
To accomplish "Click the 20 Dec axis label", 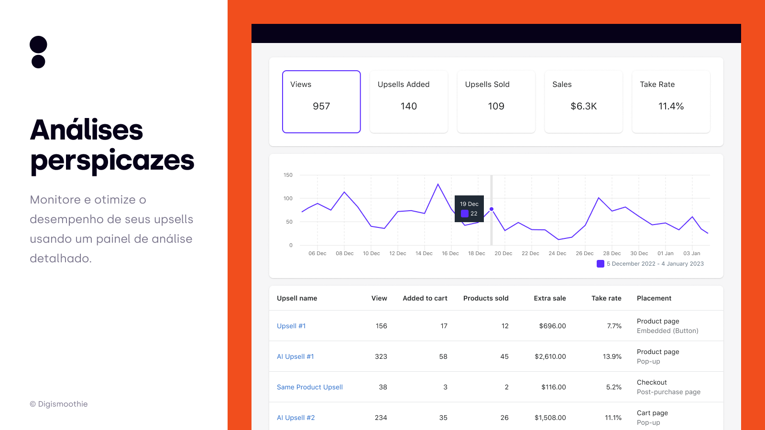I will tap(503, 253).
